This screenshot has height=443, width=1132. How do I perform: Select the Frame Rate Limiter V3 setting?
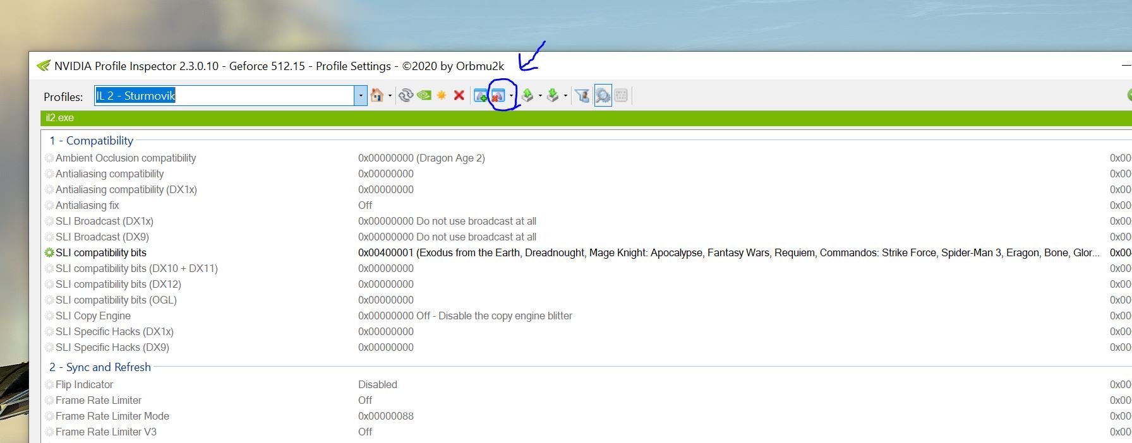pyautogui.click(x=106, y=432)
